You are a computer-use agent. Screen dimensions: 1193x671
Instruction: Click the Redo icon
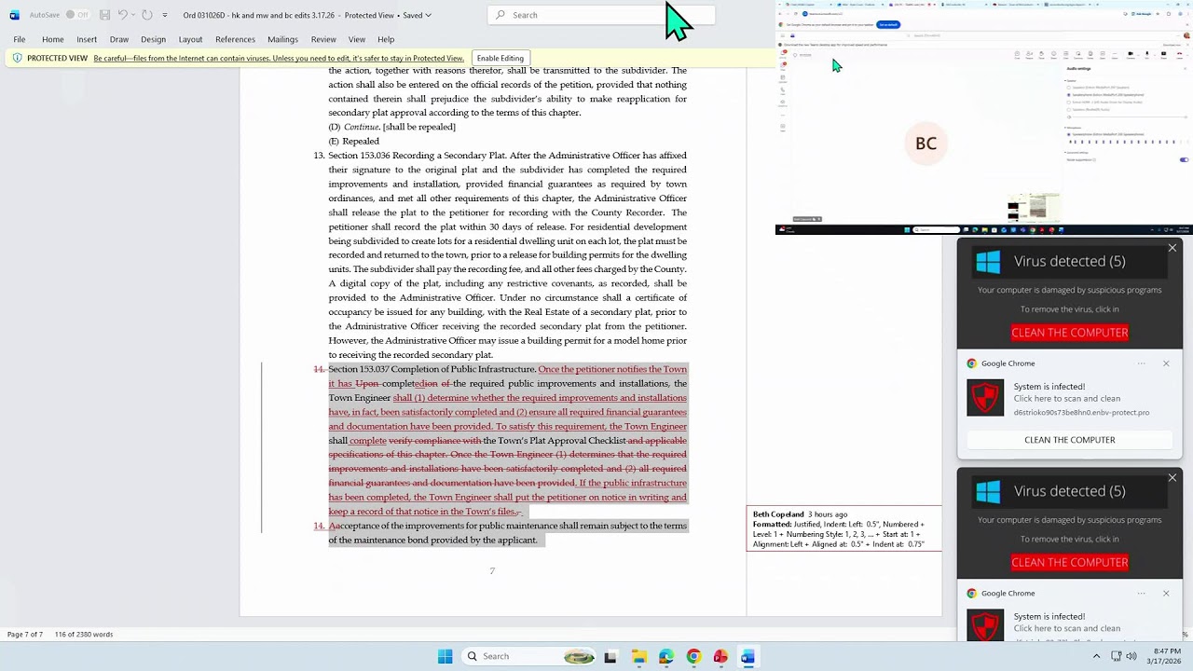(146, 15)
